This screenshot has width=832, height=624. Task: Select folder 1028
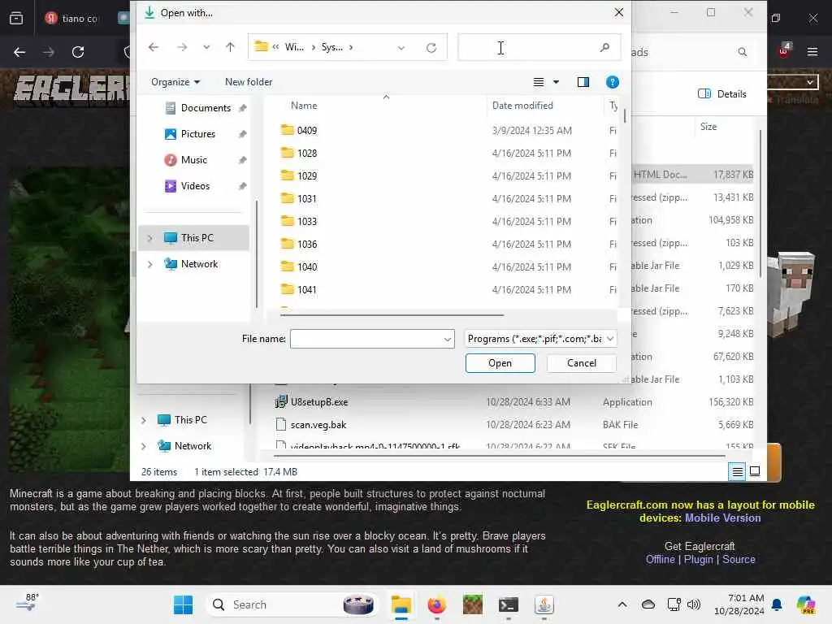point(306,154)
